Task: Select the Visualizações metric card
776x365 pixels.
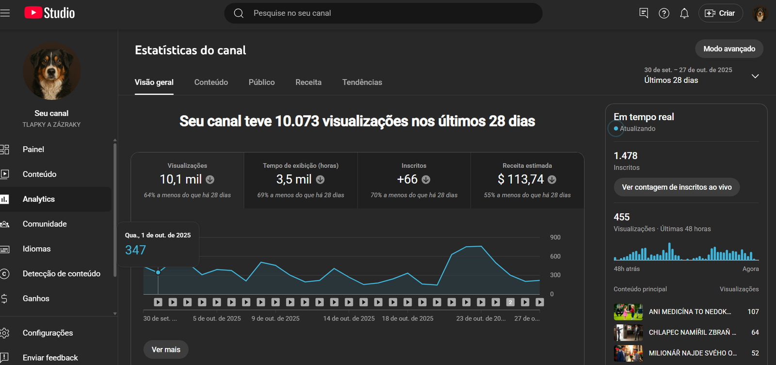Action: click(187, 180)
